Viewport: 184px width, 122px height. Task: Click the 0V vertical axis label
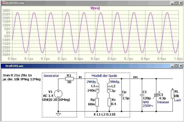click(x=8, y=33)
